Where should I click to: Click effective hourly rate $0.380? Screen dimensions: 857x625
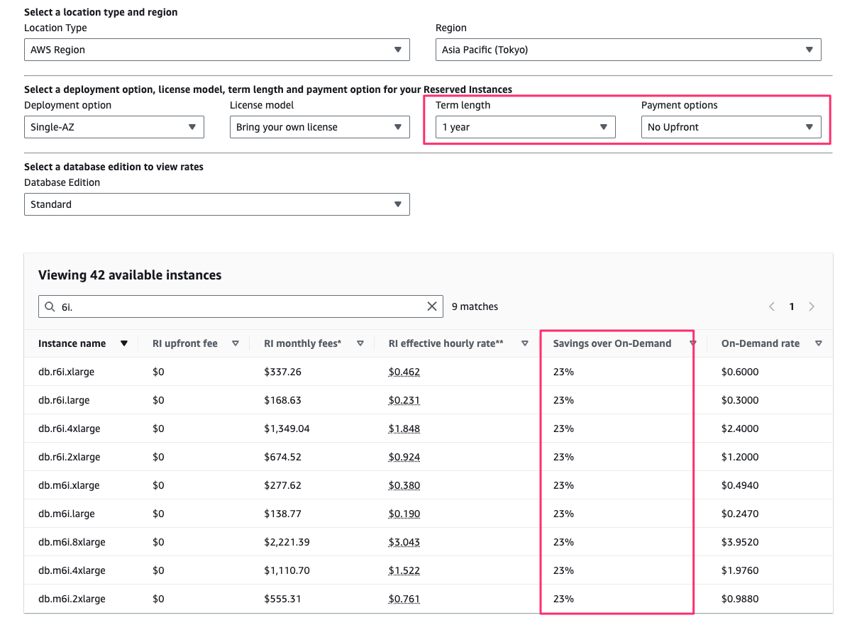pyautogui.click(x=404, y=485)
